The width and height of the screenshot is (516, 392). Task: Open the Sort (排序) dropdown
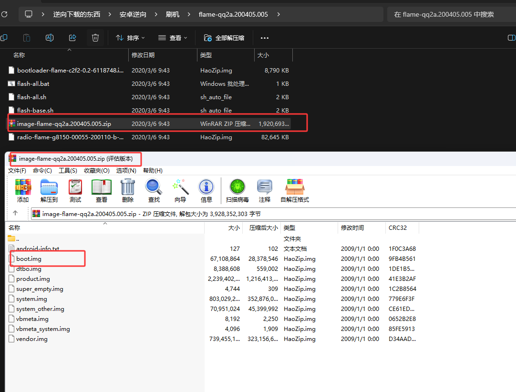130,38
